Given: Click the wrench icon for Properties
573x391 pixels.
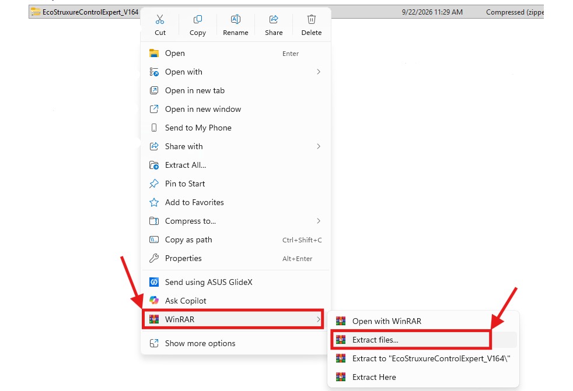Looking at the screenshot, I should (154, 258).
